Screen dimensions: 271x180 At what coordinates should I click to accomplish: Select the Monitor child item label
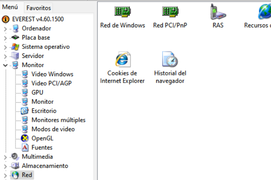pos(42,102)
